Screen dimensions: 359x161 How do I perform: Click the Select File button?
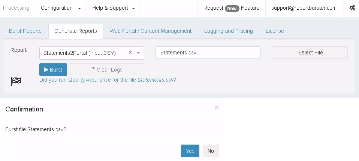(310, 53)
